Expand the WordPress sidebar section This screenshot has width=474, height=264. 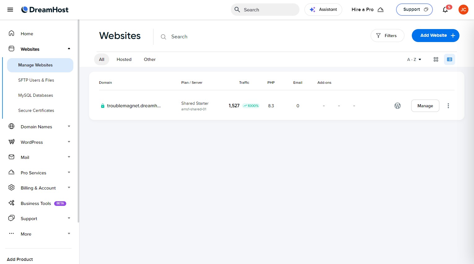[69, 142]
